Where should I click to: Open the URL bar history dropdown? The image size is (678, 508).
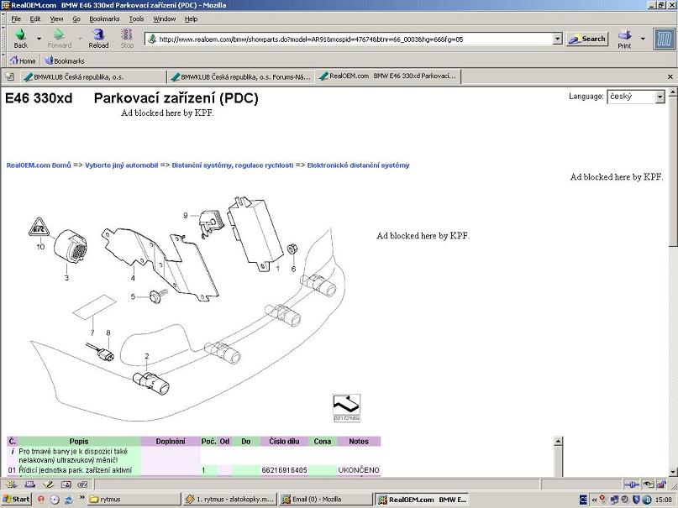(x=557, y=39)
